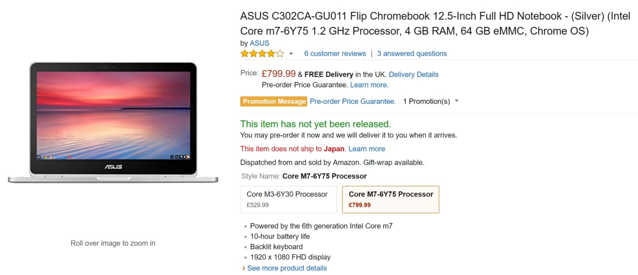Image resolution: width=638 pixels, height=275 pixels.
Task: Select Core M3-6Y30 Processor option
Action: [x=288, y=199]
